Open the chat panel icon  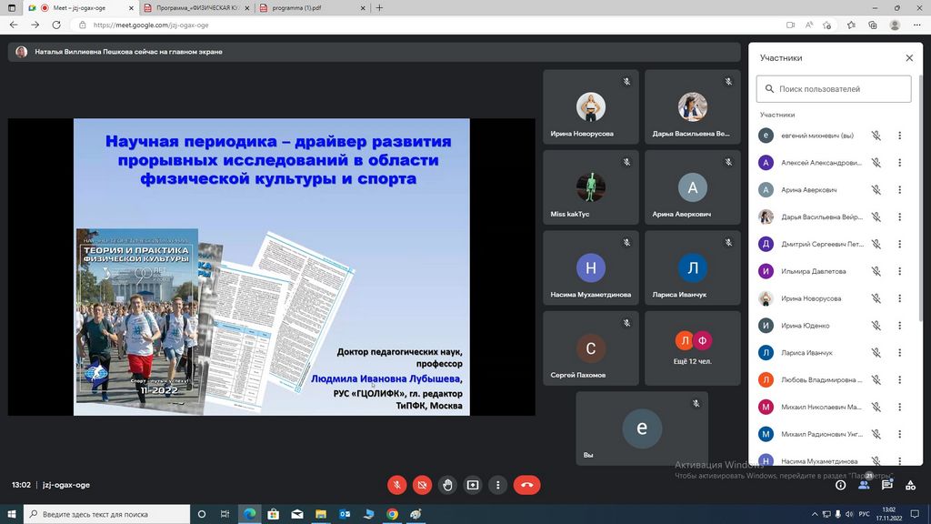886,485
